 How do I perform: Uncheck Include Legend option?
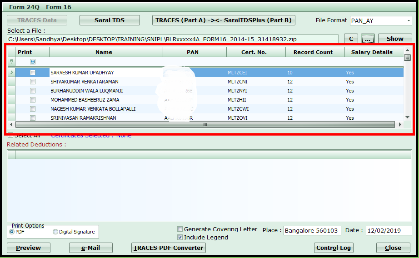(180, 237)
